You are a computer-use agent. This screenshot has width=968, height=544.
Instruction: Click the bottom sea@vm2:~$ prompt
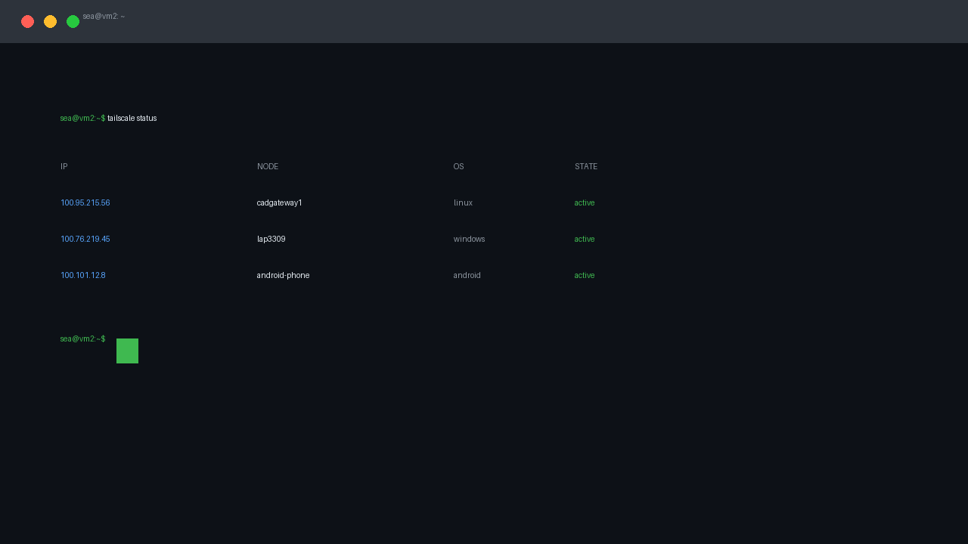tap(82, 338)
